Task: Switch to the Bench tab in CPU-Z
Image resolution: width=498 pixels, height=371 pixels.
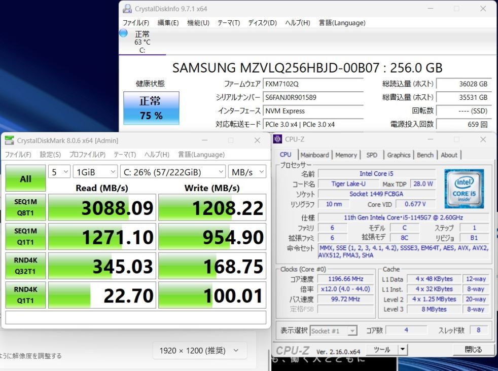Action: (x=425, y=155)
